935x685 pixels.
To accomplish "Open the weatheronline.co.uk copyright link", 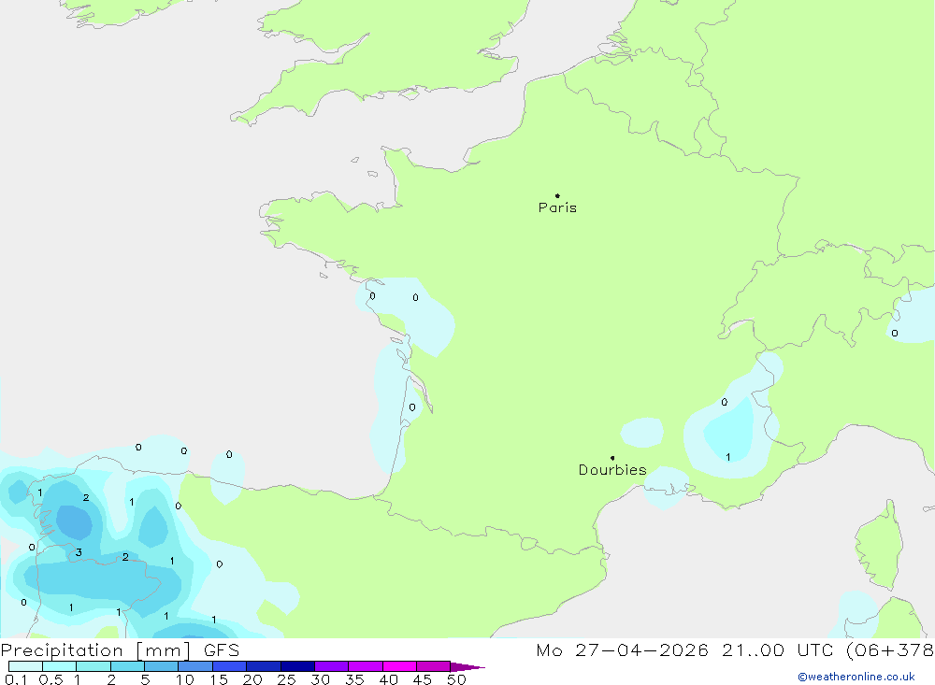I will 856,677.
